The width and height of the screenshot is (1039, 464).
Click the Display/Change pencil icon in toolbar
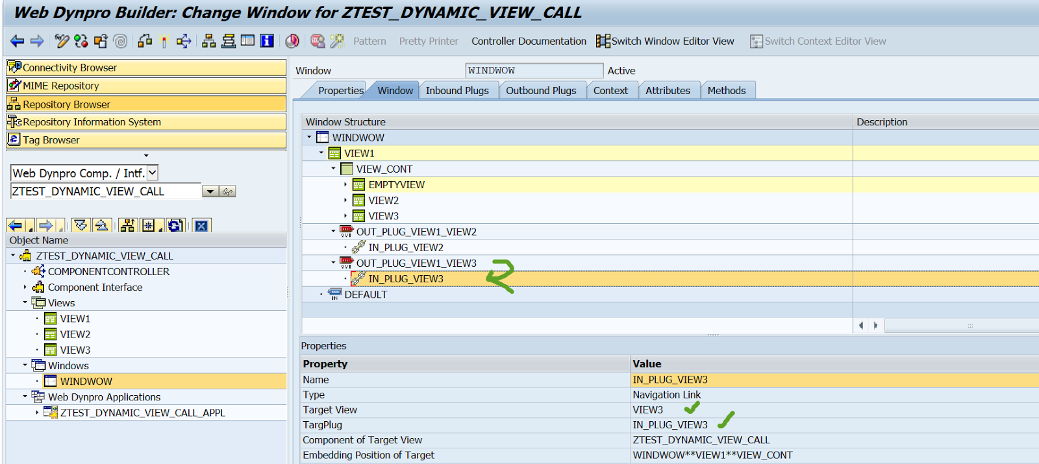point(62,42)
